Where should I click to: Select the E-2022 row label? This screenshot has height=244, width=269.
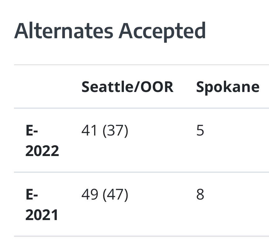42,141
